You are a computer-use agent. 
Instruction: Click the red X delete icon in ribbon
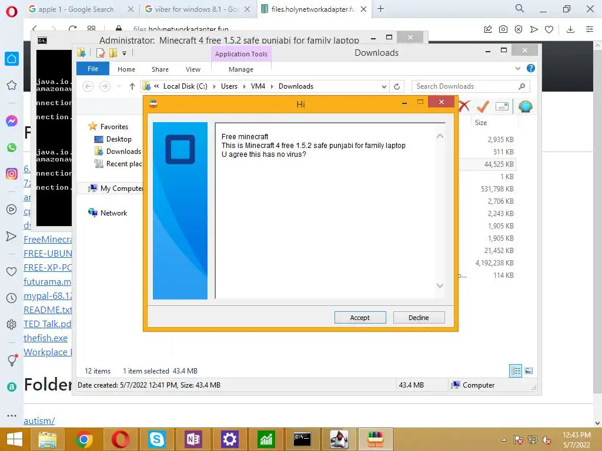click(x=464, y=106)
